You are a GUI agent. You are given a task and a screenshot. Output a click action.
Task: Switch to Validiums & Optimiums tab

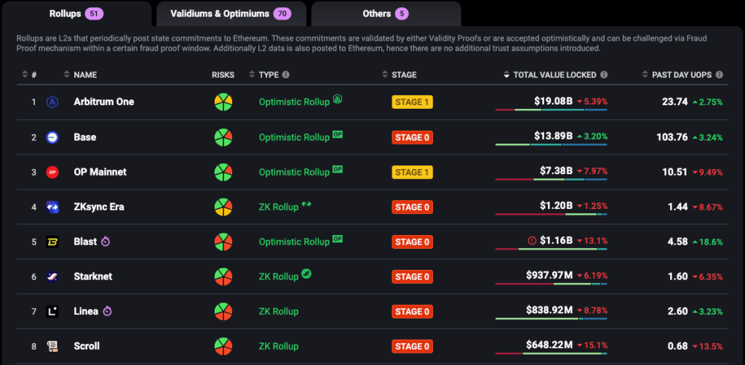(x=230, y=14)
